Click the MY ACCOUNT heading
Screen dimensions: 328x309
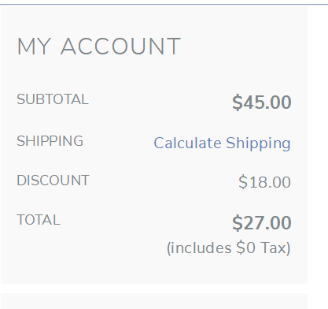(99, 47)
